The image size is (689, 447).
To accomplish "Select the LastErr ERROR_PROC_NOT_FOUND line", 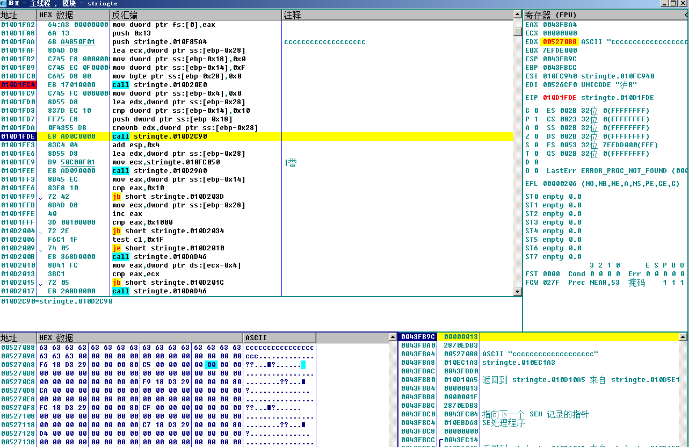I will [x=617, y=171].
